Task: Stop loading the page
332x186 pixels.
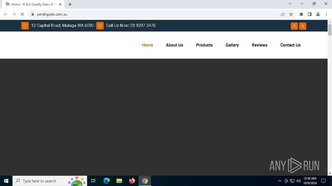Action: point(22,14)
